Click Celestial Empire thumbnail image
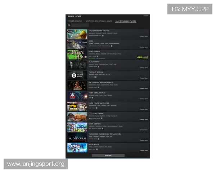The width and height of the screenshot is (216, 173). (77, 117)
